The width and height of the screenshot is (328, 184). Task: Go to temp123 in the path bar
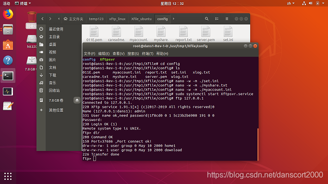(x=96, y=19)
